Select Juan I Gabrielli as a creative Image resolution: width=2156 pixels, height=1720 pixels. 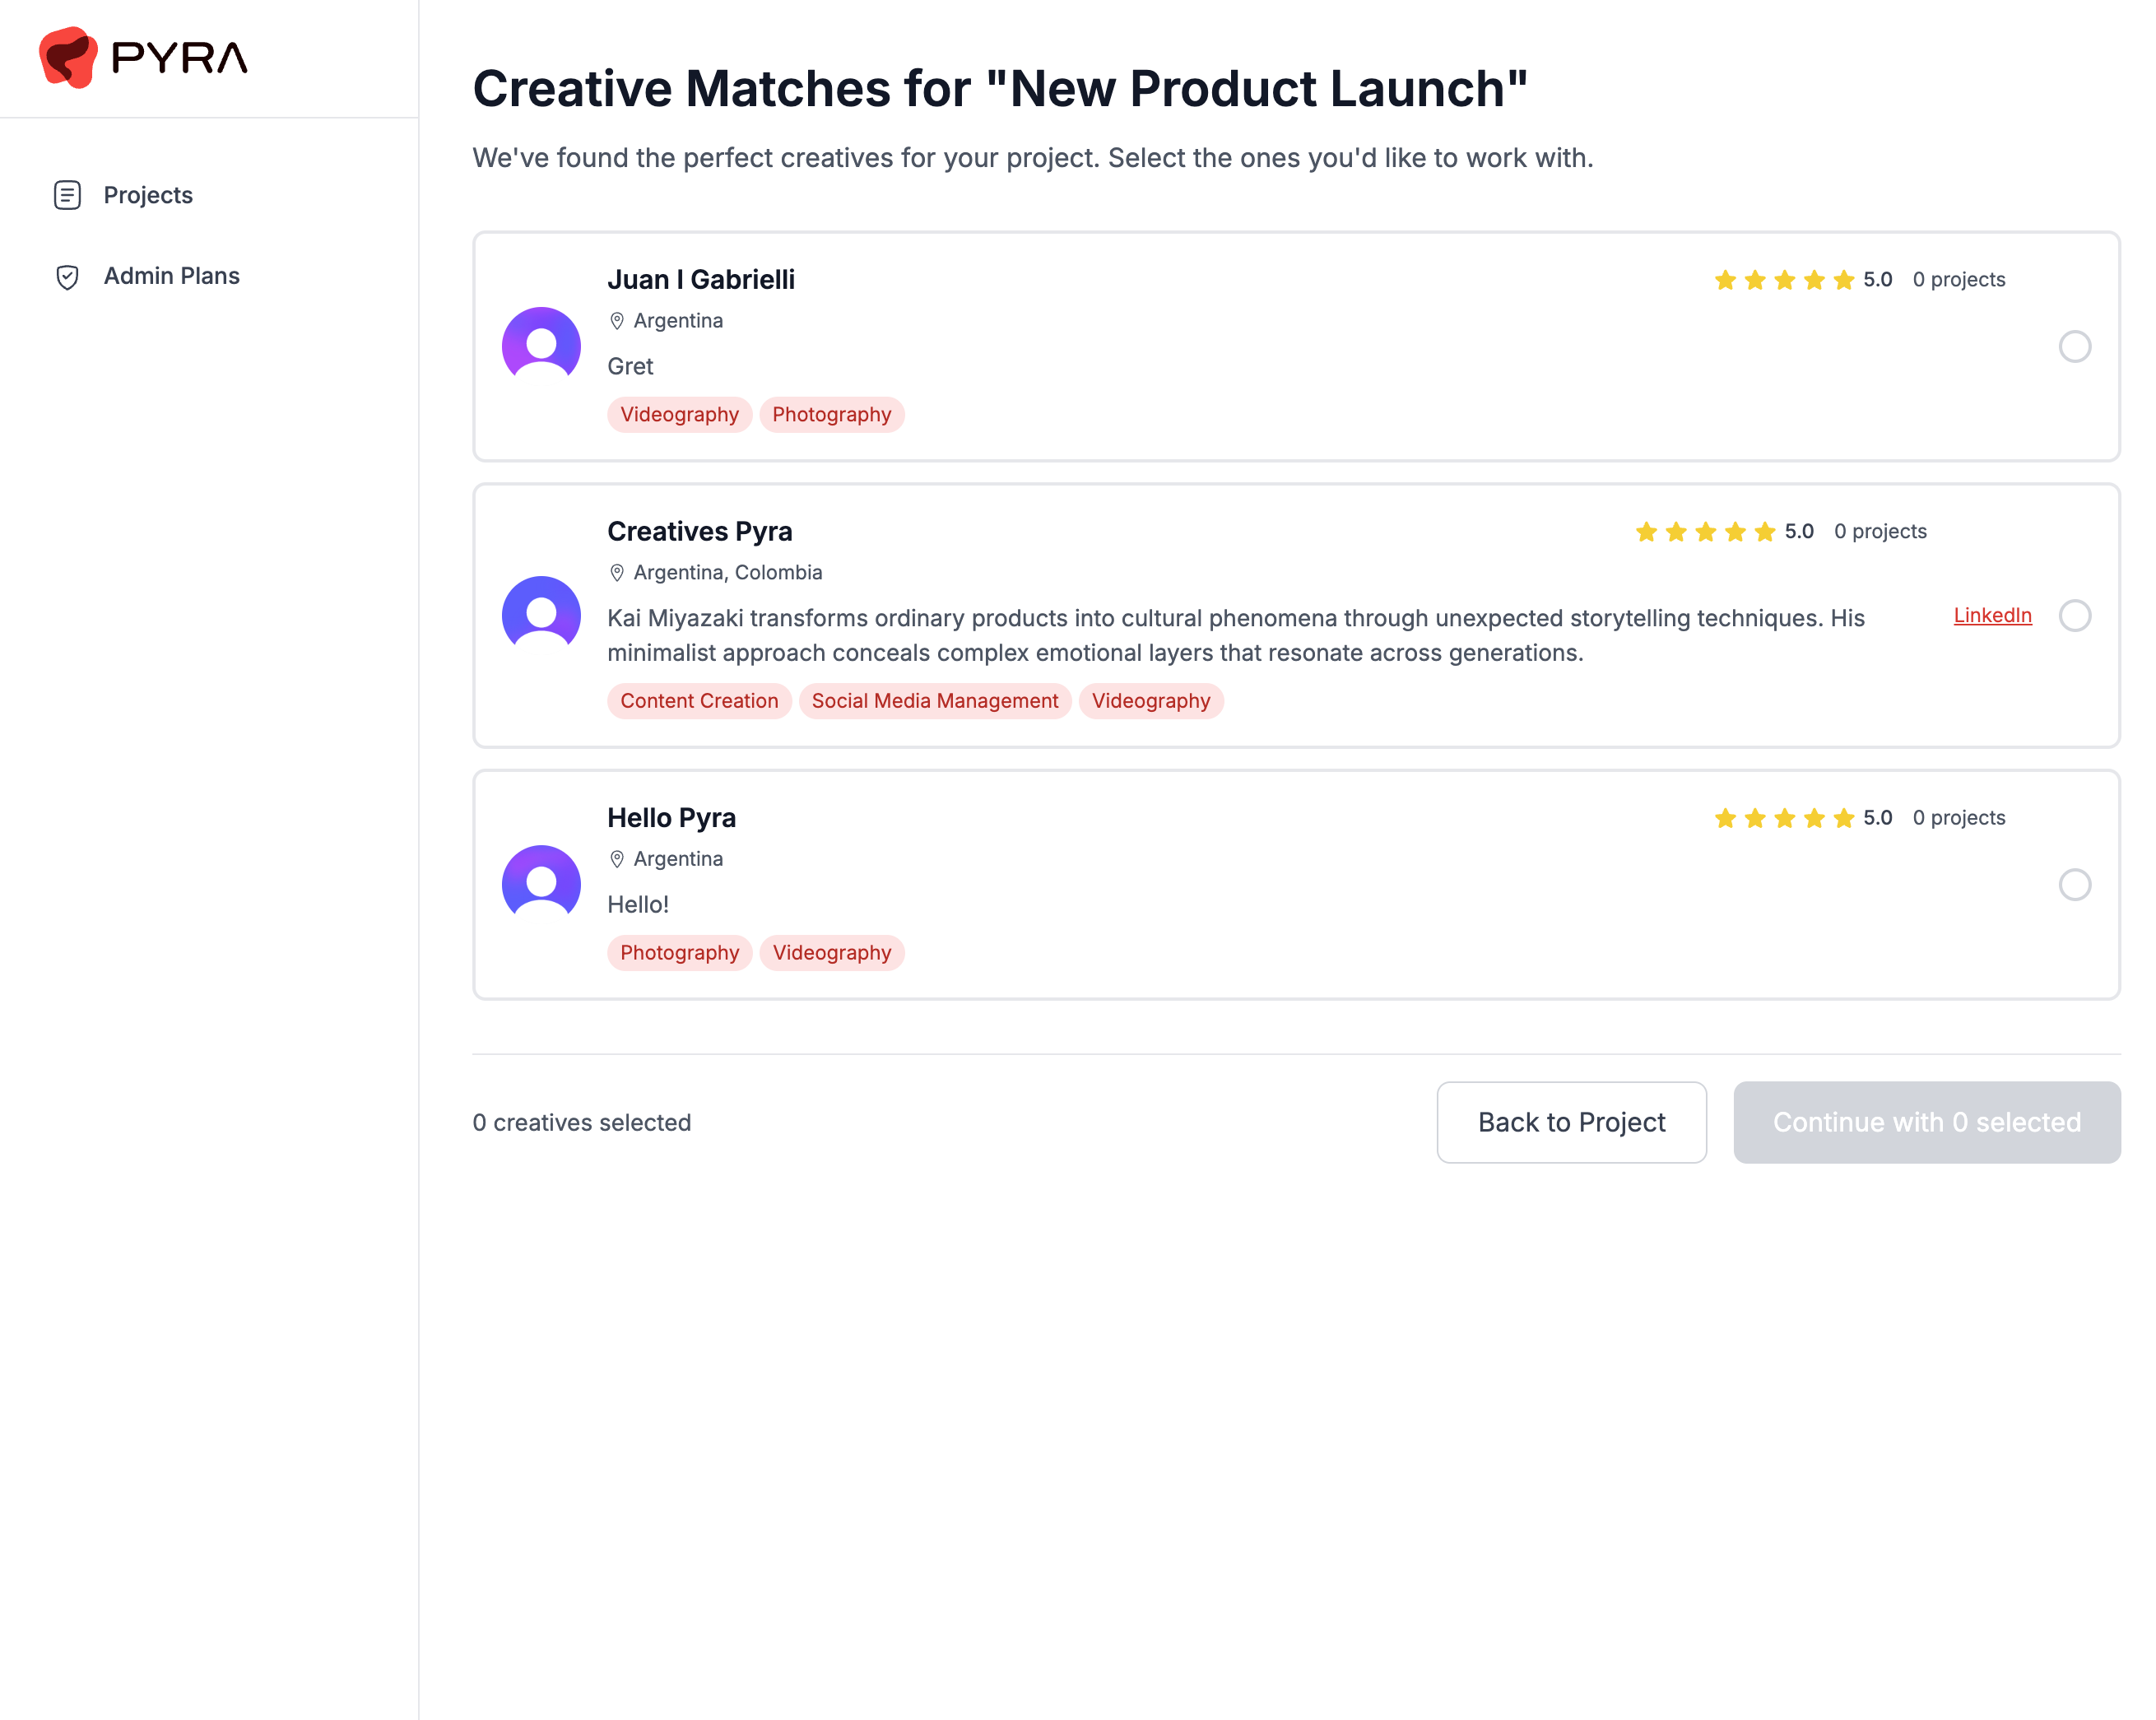pyautogui.click(x=2076, y=347)
